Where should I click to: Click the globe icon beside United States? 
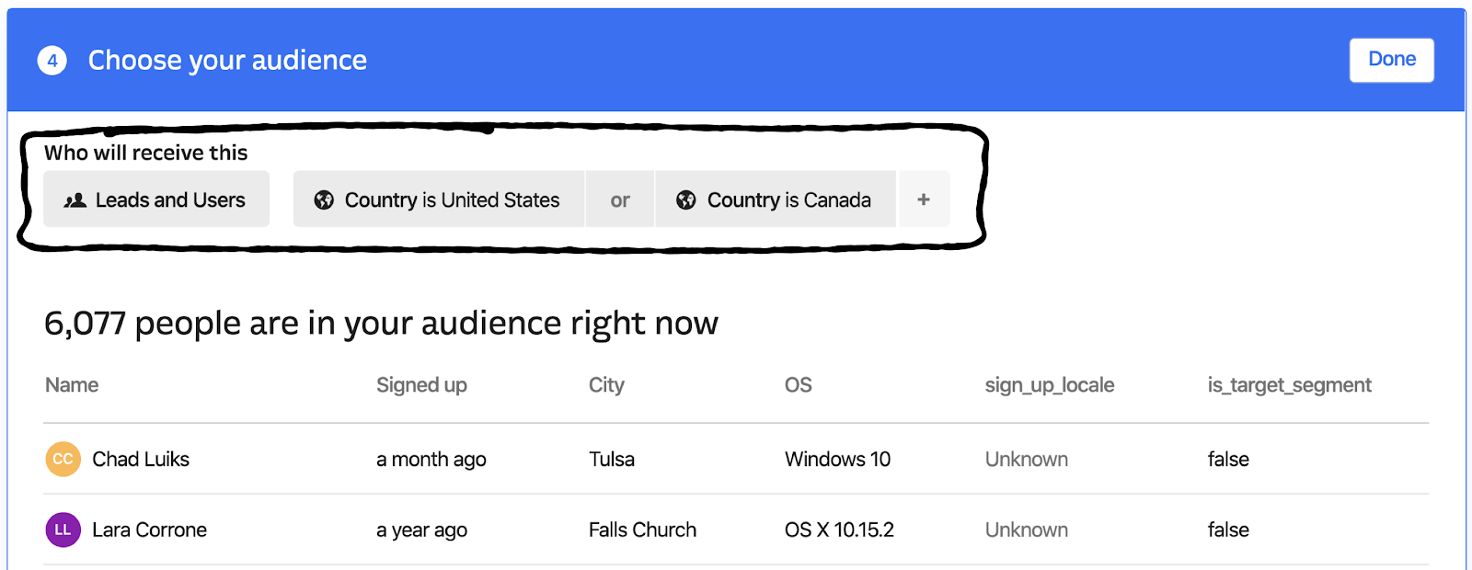click(324, 199)
